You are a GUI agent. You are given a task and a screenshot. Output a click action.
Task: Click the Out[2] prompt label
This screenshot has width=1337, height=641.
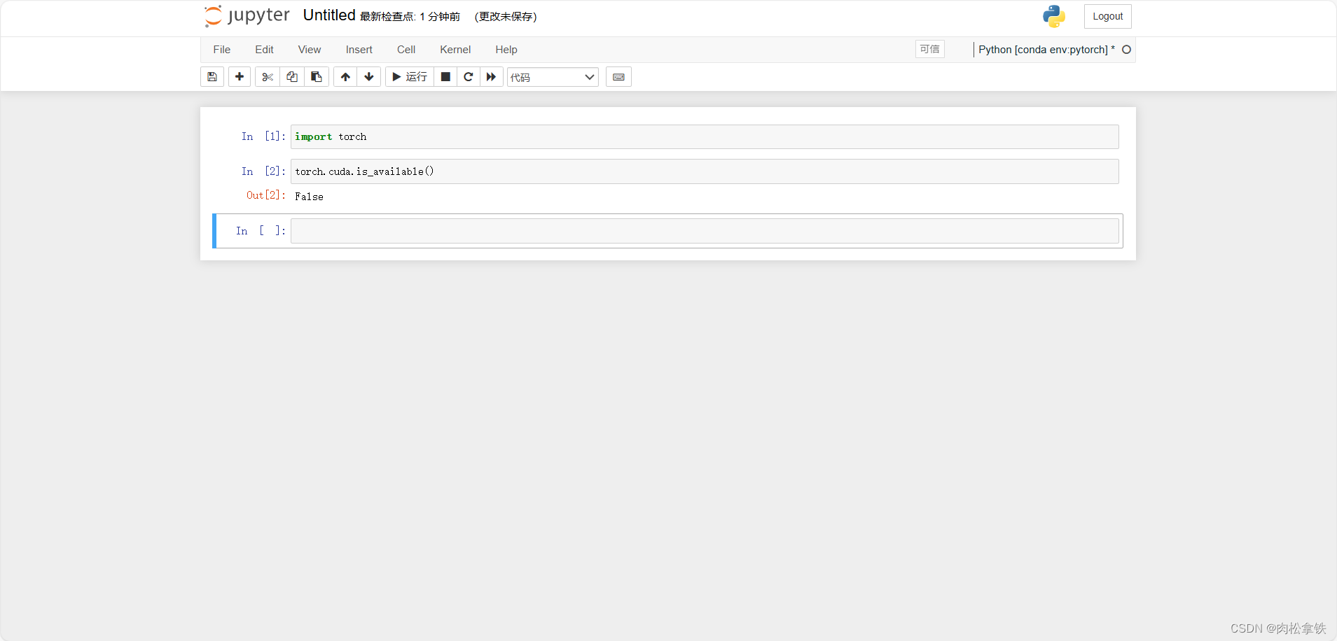(265, 195)
